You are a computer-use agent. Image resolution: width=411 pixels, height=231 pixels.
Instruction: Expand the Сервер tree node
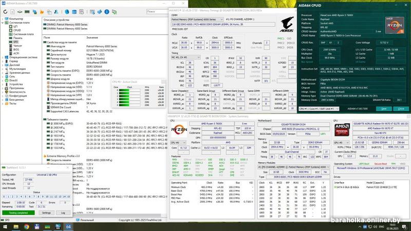click(3, 61)
